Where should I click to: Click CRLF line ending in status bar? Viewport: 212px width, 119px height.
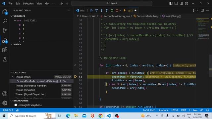tap(184, 110)
